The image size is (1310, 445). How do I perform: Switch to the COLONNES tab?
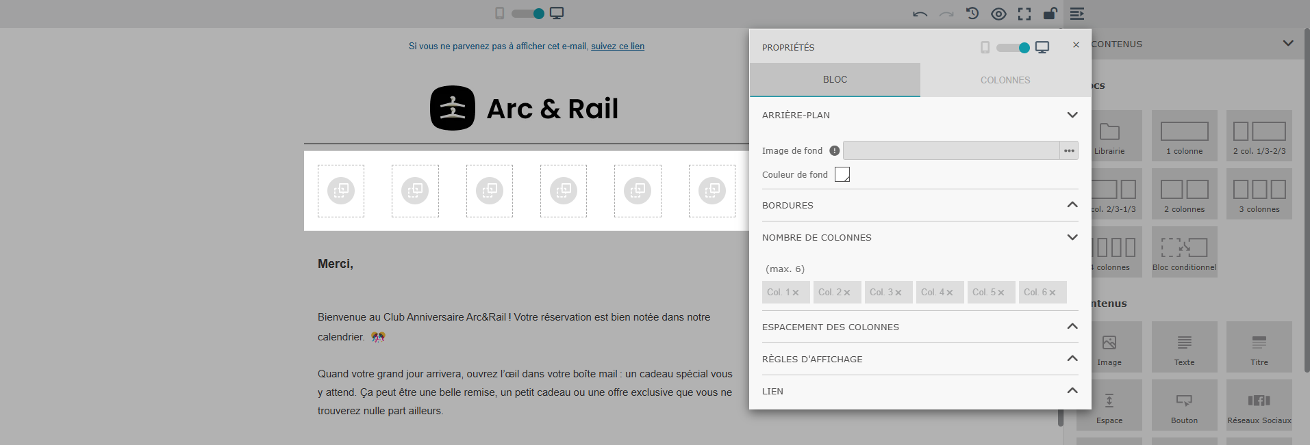[x=1005, y=80]
